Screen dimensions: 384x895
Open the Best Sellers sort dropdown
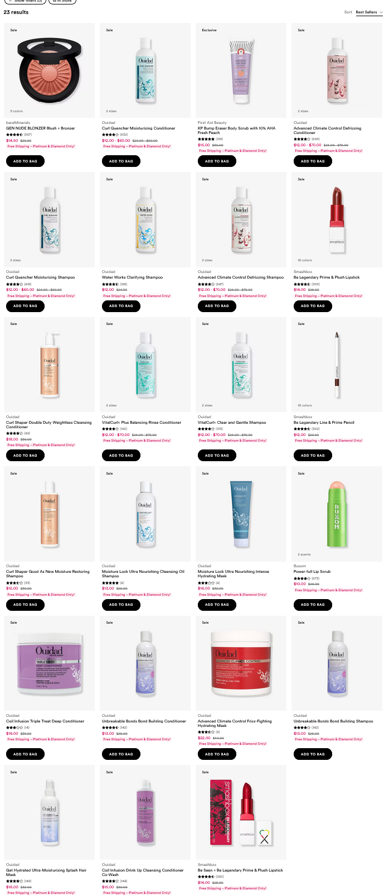coord(368,12)
